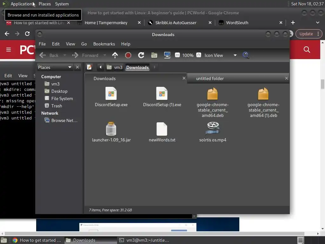Screen dimensions: 325x244
Task: Switch to terminal vm3@vm3 taskbar entry
Action: coord(144,240)
